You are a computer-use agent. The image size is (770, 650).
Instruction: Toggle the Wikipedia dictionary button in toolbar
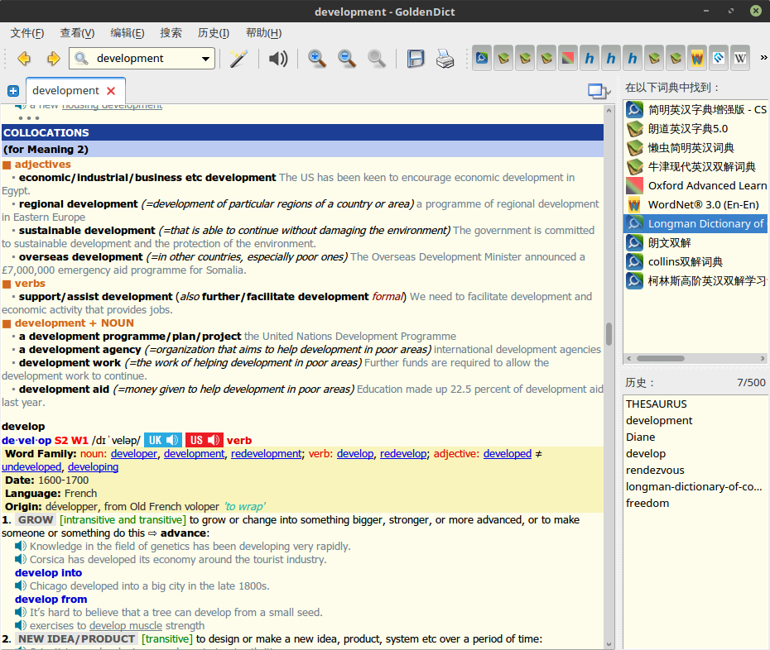click(x=739, y=59)
